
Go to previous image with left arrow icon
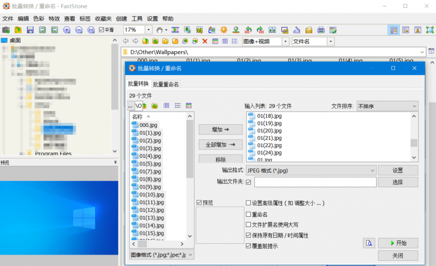42,30
